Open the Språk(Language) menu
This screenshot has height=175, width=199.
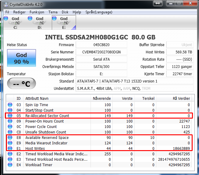(99, 12)
